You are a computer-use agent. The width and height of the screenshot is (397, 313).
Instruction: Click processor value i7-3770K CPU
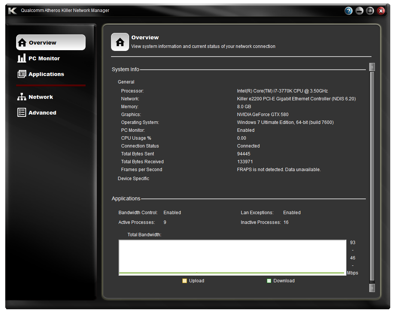(282, 91)
